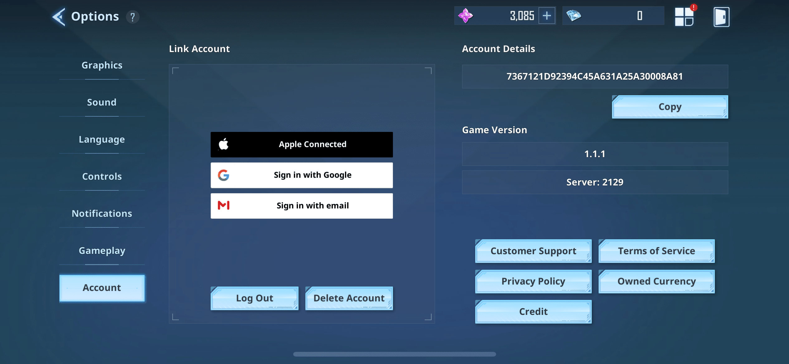This screenshot has width=789, height=364.
Task: Sign in with Google
Action: (301, 175)
